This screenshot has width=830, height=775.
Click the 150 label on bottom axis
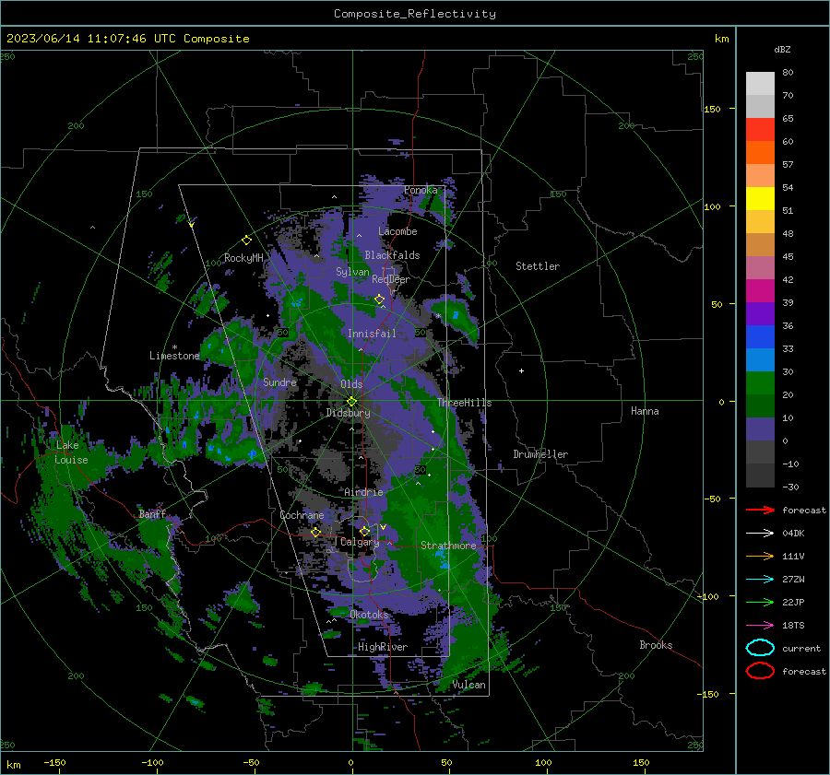point(641,762)
